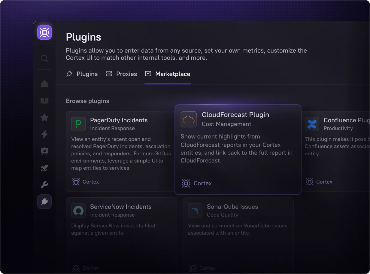Viewport: 370px width, 274px height.
Task: Go to the Home sidebar icon
Action: pos(44,84)
